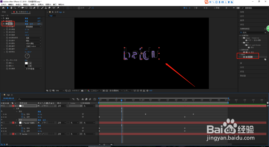Open the 后面 composite original dropdown
Viewport: 269px width, 147px height.
click(x=33, y=38)
